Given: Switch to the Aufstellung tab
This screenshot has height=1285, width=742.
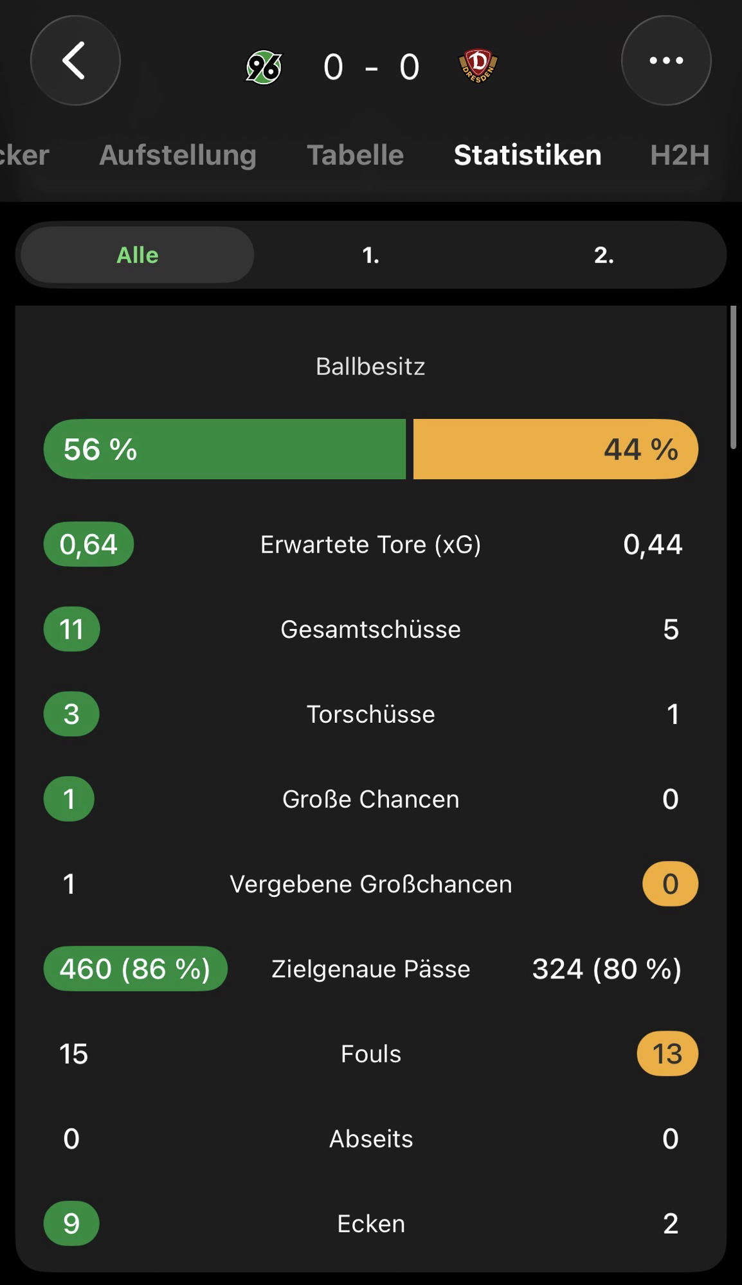Looking at the screenshot, I should click(177, 155).
